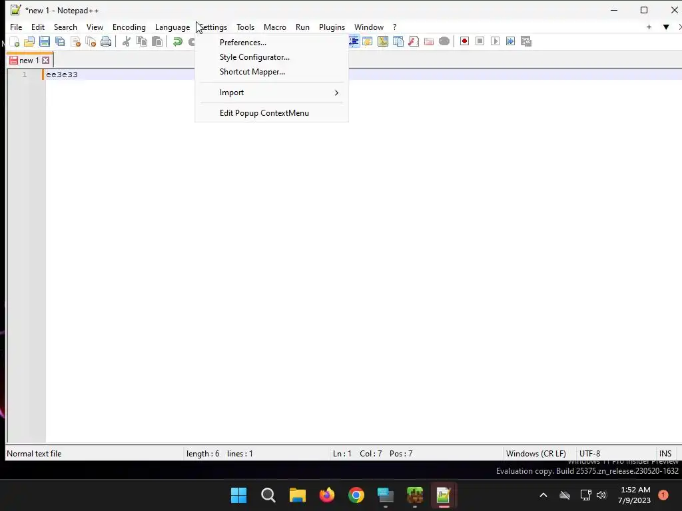682x511 pixels.
Task: Open the tab list dropdown triangle
Action: point(666,27)
